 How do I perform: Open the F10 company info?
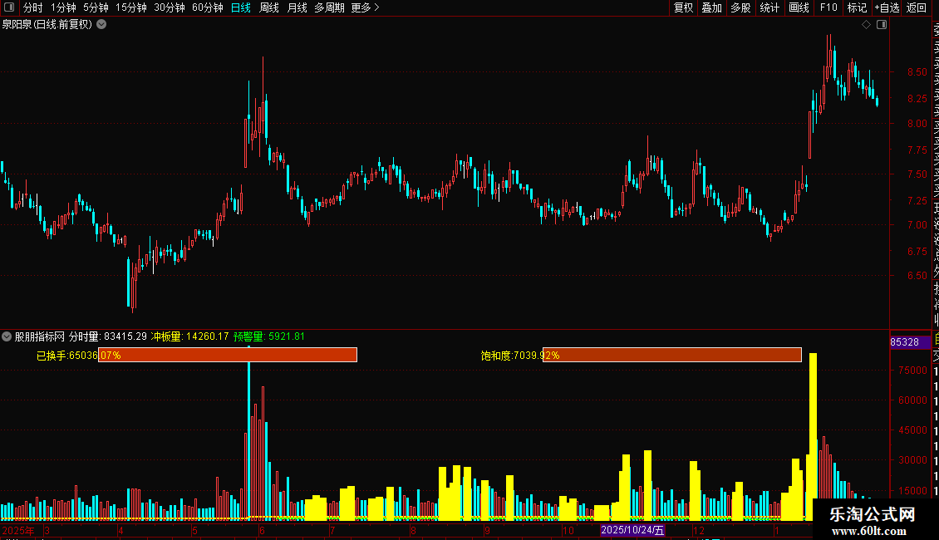click(828, 7)
